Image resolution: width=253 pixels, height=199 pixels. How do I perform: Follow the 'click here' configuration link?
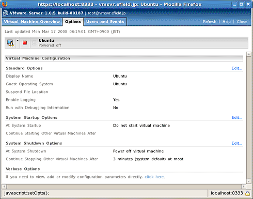(154, 177)
